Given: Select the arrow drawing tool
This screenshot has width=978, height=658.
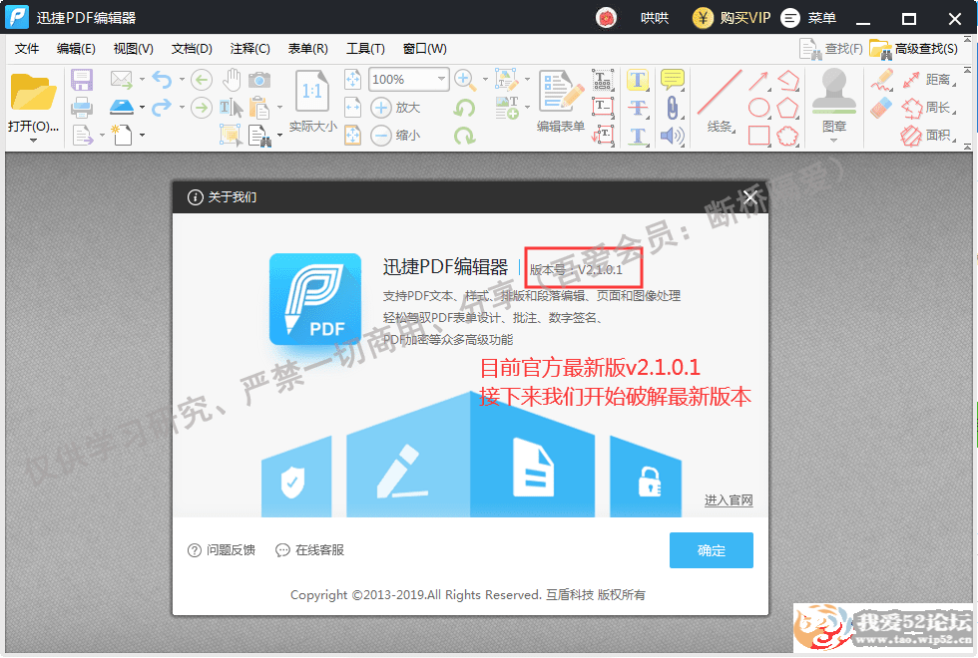Looking at the screenshot, I should click(758, 80).
